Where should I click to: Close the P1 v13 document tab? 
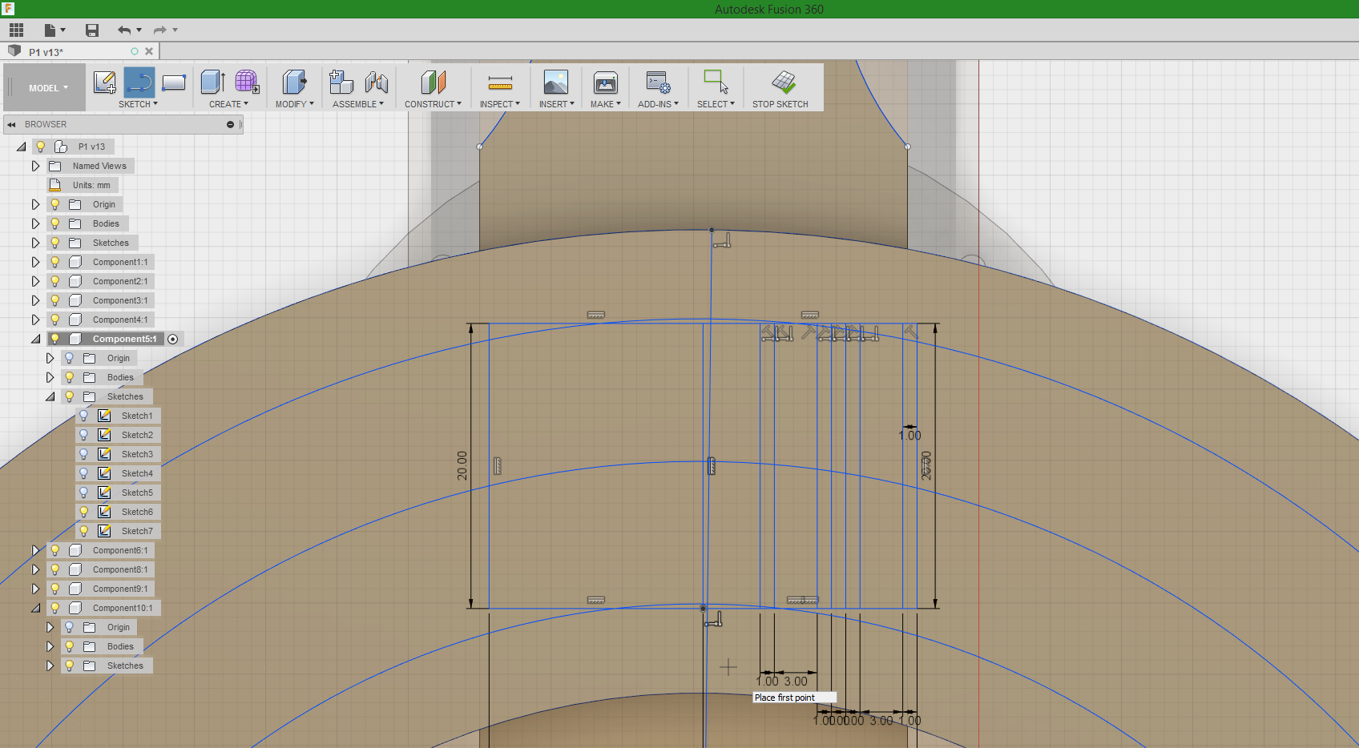coord(149,51)
